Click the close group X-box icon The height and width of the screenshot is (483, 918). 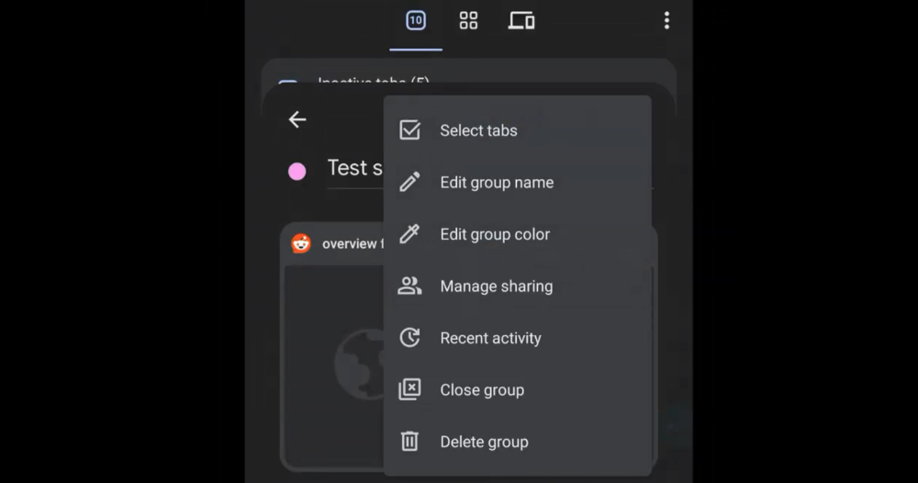409,389
